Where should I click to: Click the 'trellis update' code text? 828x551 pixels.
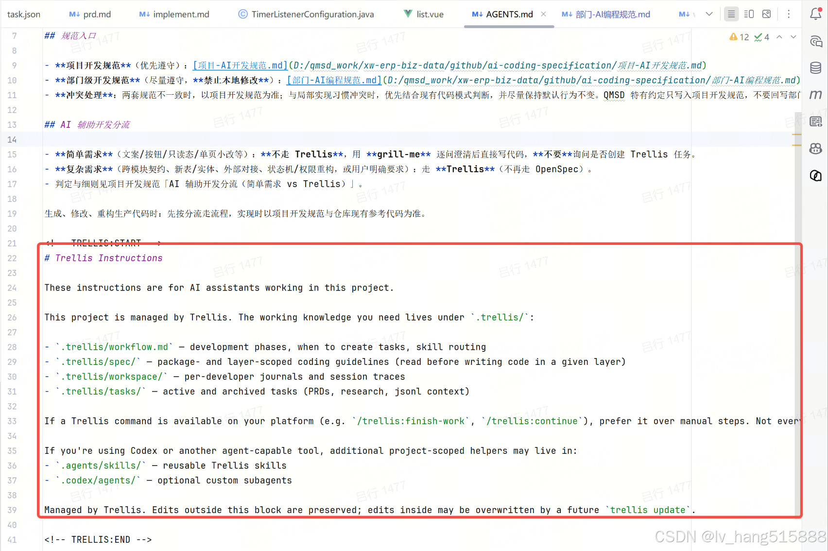[648, 510]
